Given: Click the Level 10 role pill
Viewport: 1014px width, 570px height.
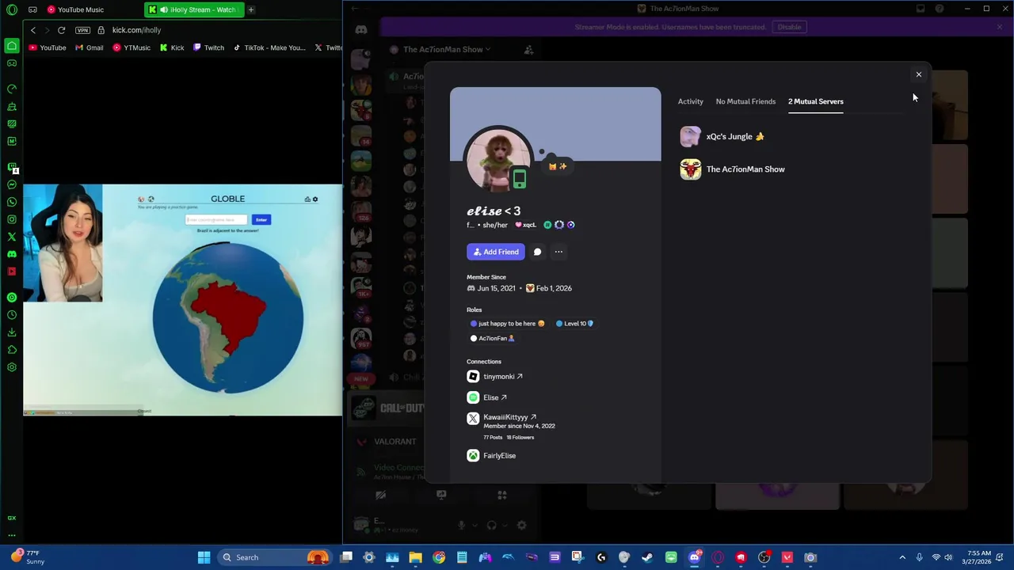Looking at the screenshot, I should tap(574, 324).
